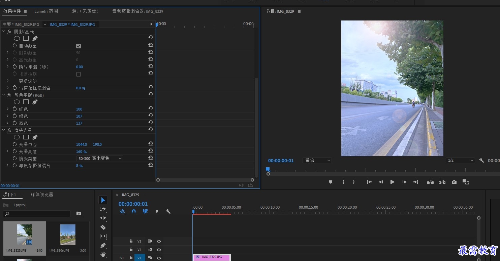Create rectangle mask for 颜色平衡

26,102
